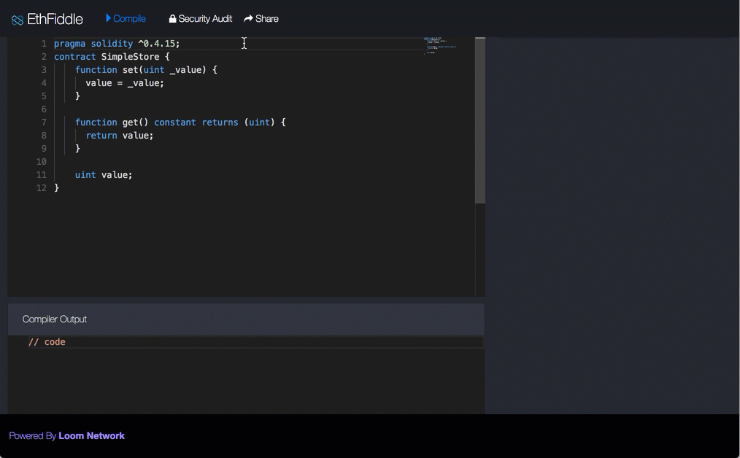Click 'Powered By' footer text
Screen dimensions: 740x458
(x=33, y=436)
